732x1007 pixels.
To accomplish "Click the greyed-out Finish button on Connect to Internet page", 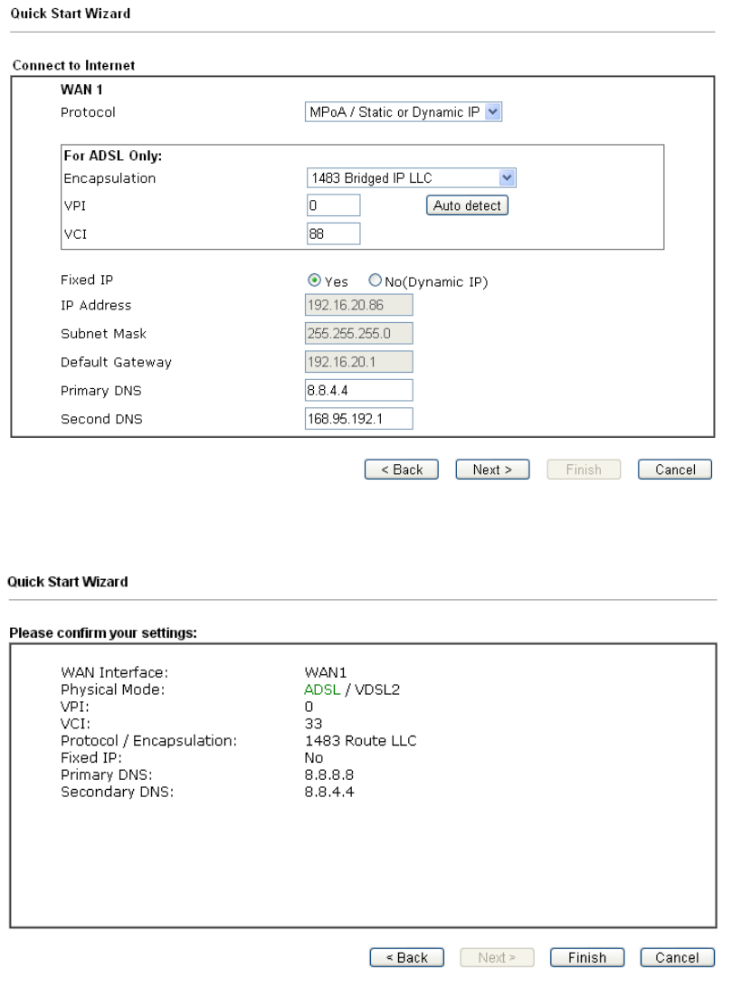I will click(584, 470).
